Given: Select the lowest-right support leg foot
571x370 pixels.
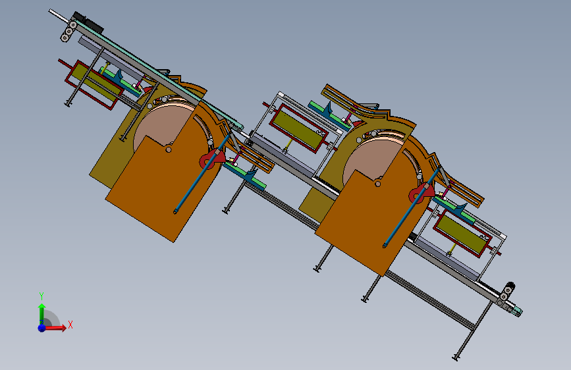Looking at the screenshot, I should [455, 359].
